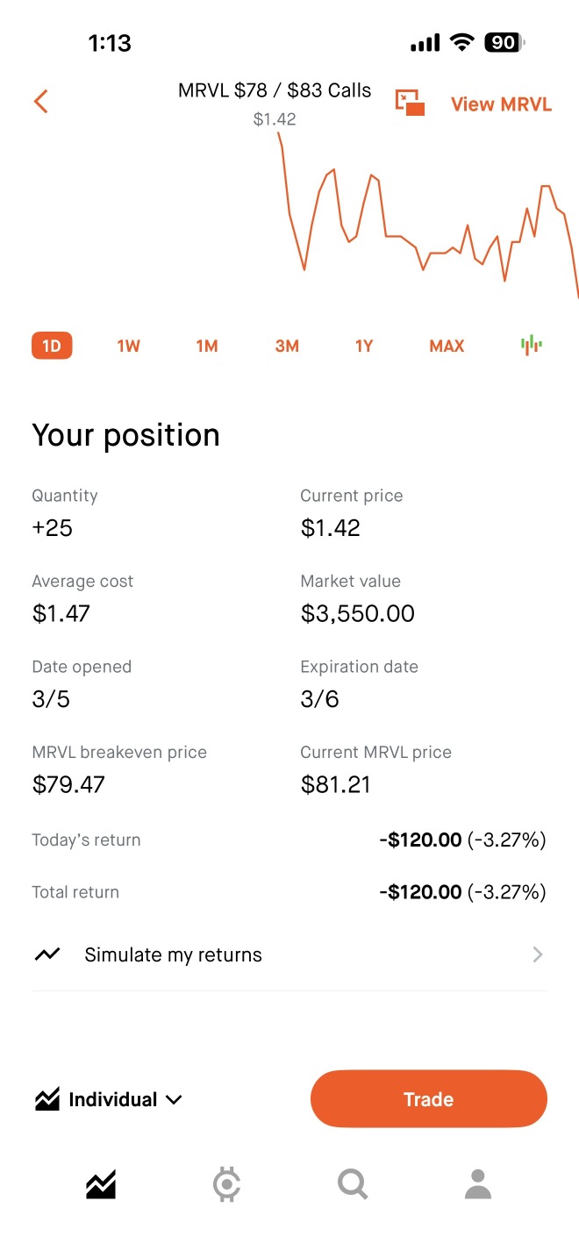
Task: Select the 3M chart range
Action: point(287,346)
